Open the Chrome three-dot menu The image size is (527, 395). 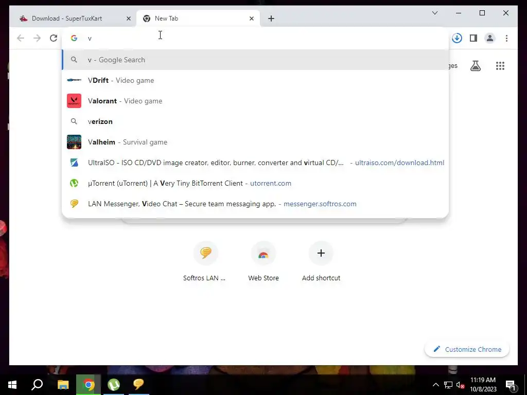click(x=506, y=38)
